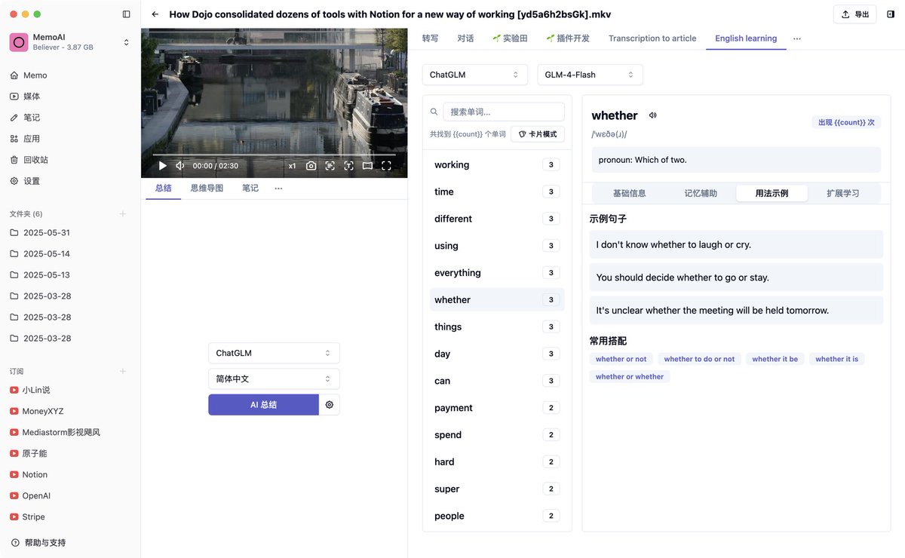Switch to 思维导图 mind map tab
The image size is (905, 558).
click(x=207, y=189)
